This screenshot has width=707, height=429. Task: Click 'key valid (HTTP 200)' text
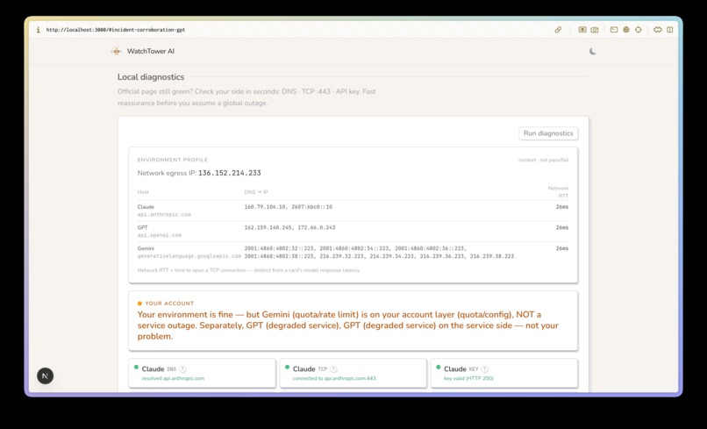[x=468, y=378]
